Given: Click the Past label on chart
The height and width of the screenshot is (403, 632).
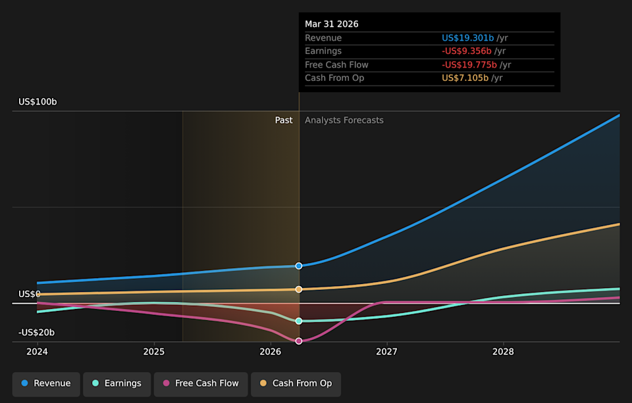Looking at the screenshot, I should click(x=284, y=120).
